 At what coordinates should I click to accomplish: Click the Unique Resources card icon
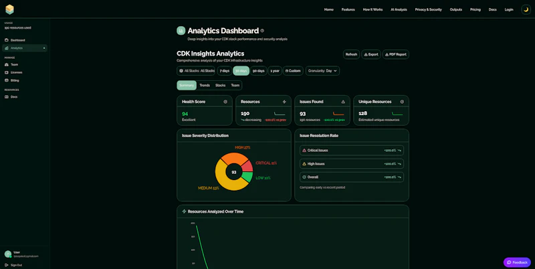(402, 102)
